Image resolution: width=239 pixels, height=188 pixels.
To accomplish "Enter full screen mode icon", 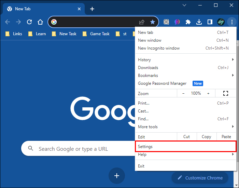I will click(226, 93).
